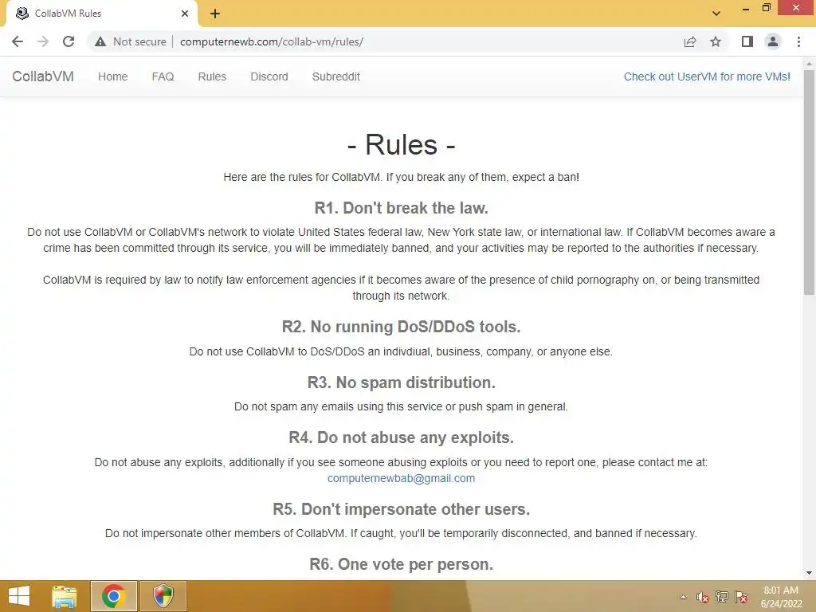Screen dimensions: 816x612
Task: Restore down the Chrome window
Action: point(766,7)
